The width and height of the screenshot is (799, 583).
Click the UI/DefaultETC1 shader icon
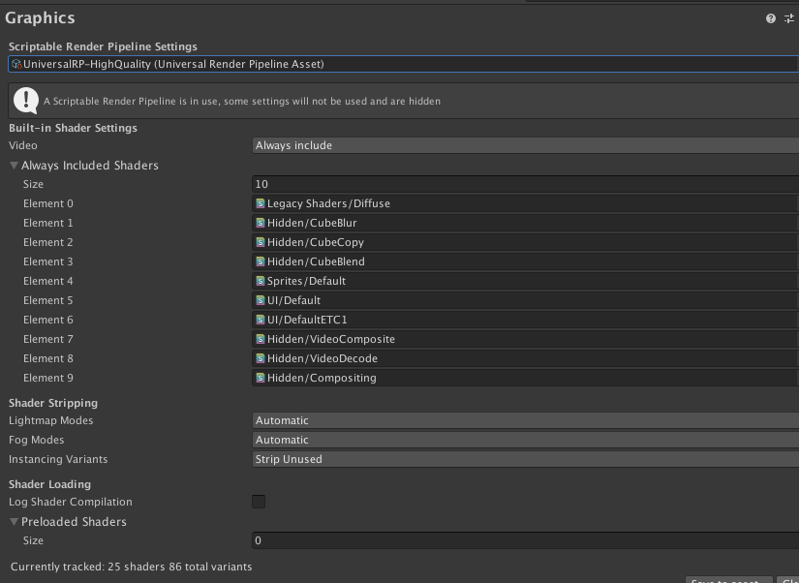click(x=261, y=320)
